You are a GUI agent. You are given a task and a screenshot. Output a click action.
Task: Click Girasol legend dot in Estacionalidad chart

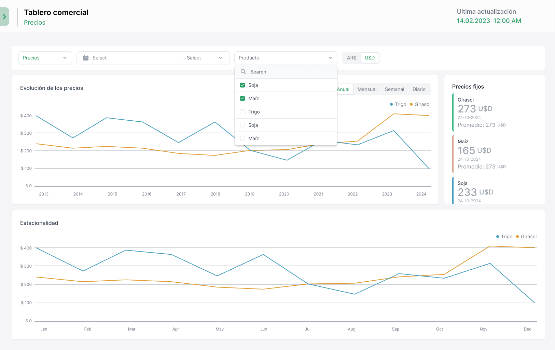click(x=517, y=237)
